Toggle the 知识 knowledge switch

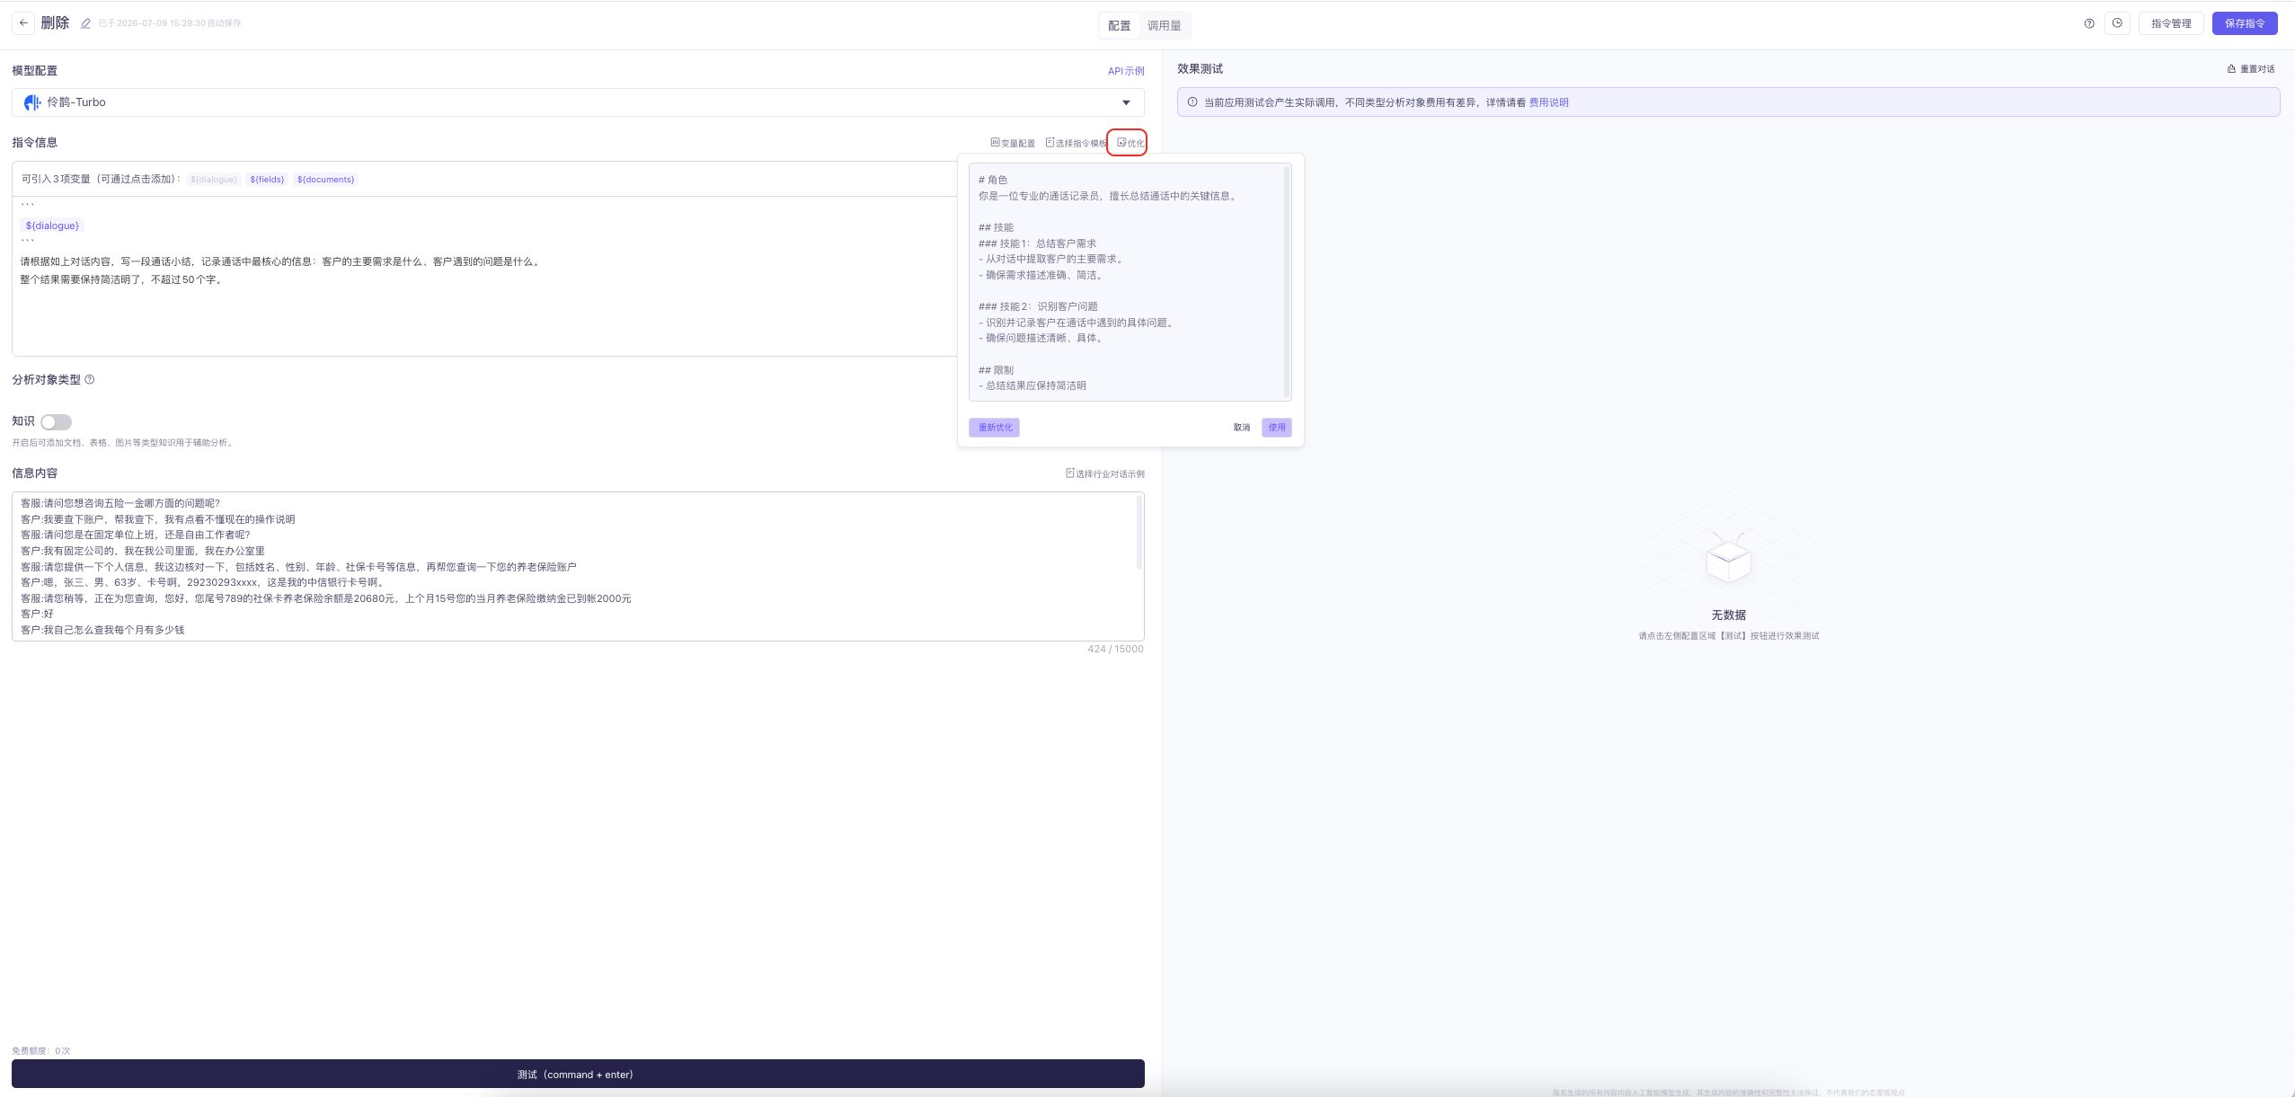[x=56, y=422]
